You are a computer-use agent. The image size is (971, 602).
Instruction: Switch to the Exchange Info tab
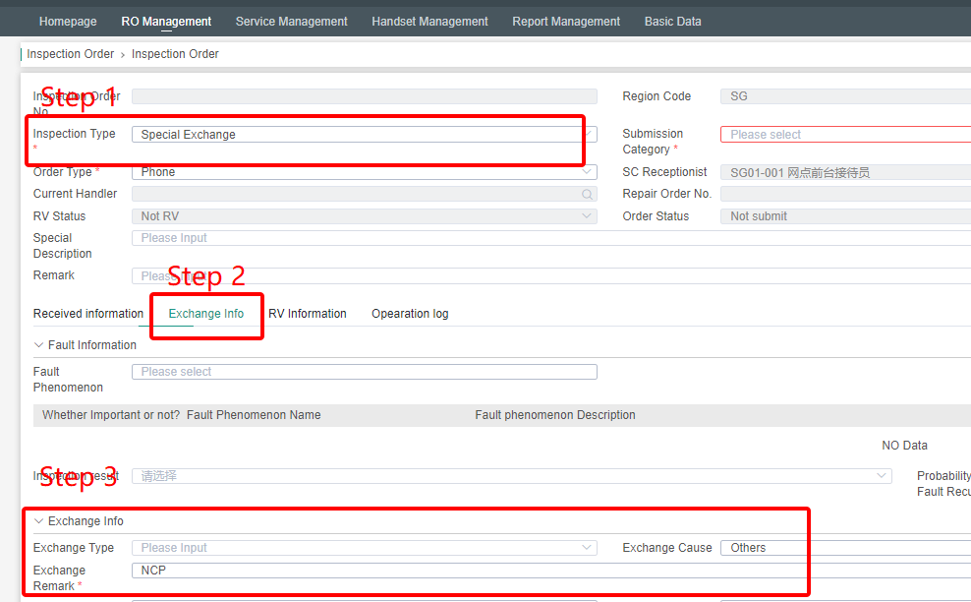[x=206, y=314]
